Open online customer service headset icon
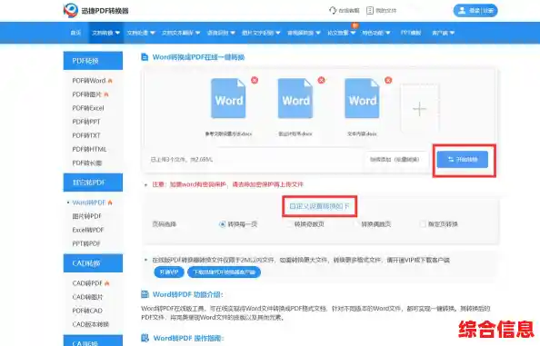The width and height of the screenshot is (540, 346). pos(333,10)
